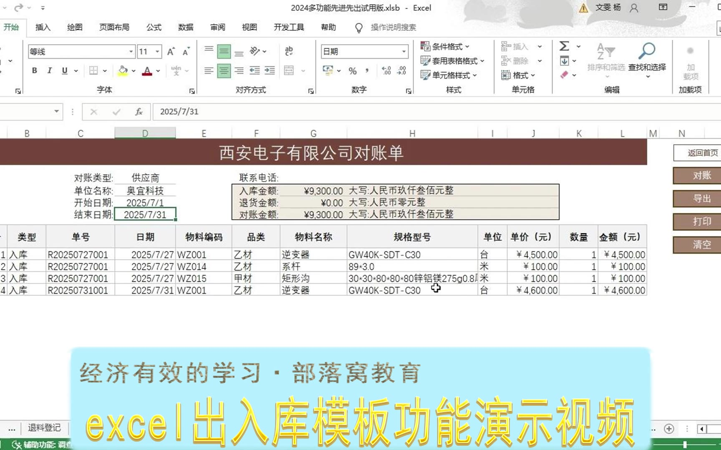Click the Redo arrow icon

pyautogui.click(x=19, y=7)
